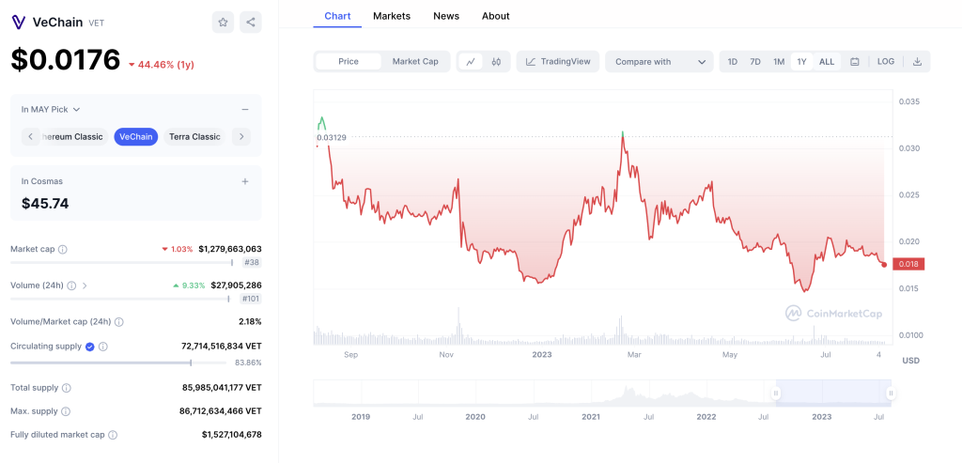The height and width of the screenshot is (463, 962).
Task: Click the 2.18% volume ratio value
Action: click(x=250, y=322)
